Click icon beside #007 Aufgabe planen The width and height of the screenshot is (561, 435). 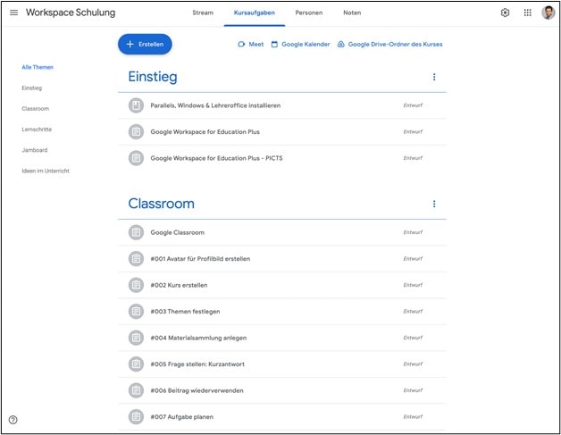tap(136, 417)
